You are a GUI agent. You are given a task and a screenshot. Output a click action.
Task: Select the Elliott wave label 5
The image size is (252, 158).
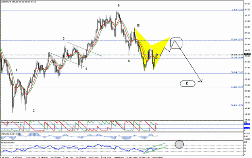tap(119, 6)
